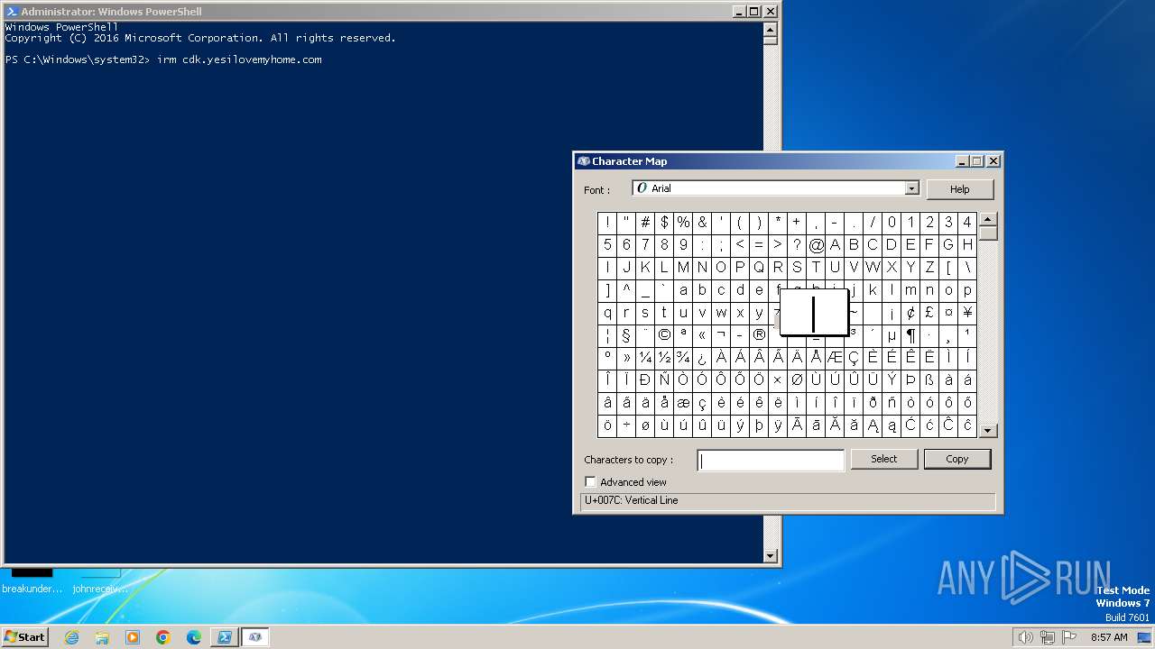Select the one-half ½ fraction character
Image resolution: width=1155 pixels, height=649 pixels.
click(x=664, y=358)
